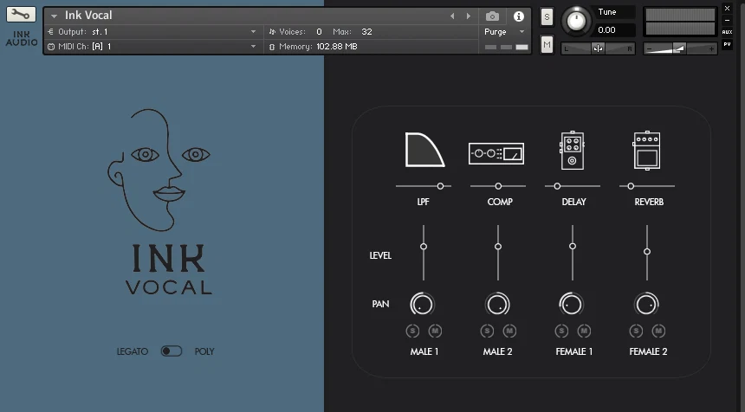Click the AUX button in the header
Image resolution: width=745 pixels, height=412 pixels.
727,32
